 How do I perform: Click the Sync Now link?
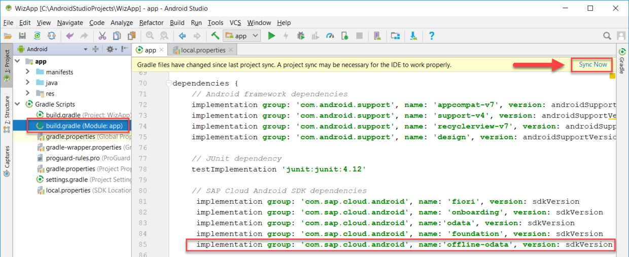593,64
